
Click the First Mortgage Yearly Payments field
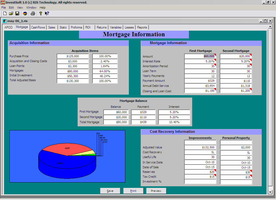click(x=200, y=76)
